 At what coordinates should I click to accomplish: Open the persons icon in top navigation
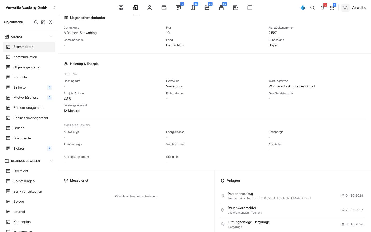150,8
